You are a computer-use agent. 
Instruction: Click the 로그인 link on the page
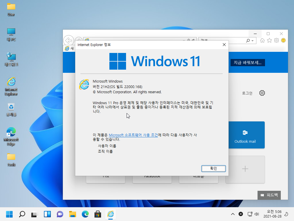click(247, 93)
